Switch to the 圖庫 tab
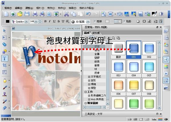The image size is (171, 122). coord(87,33)
